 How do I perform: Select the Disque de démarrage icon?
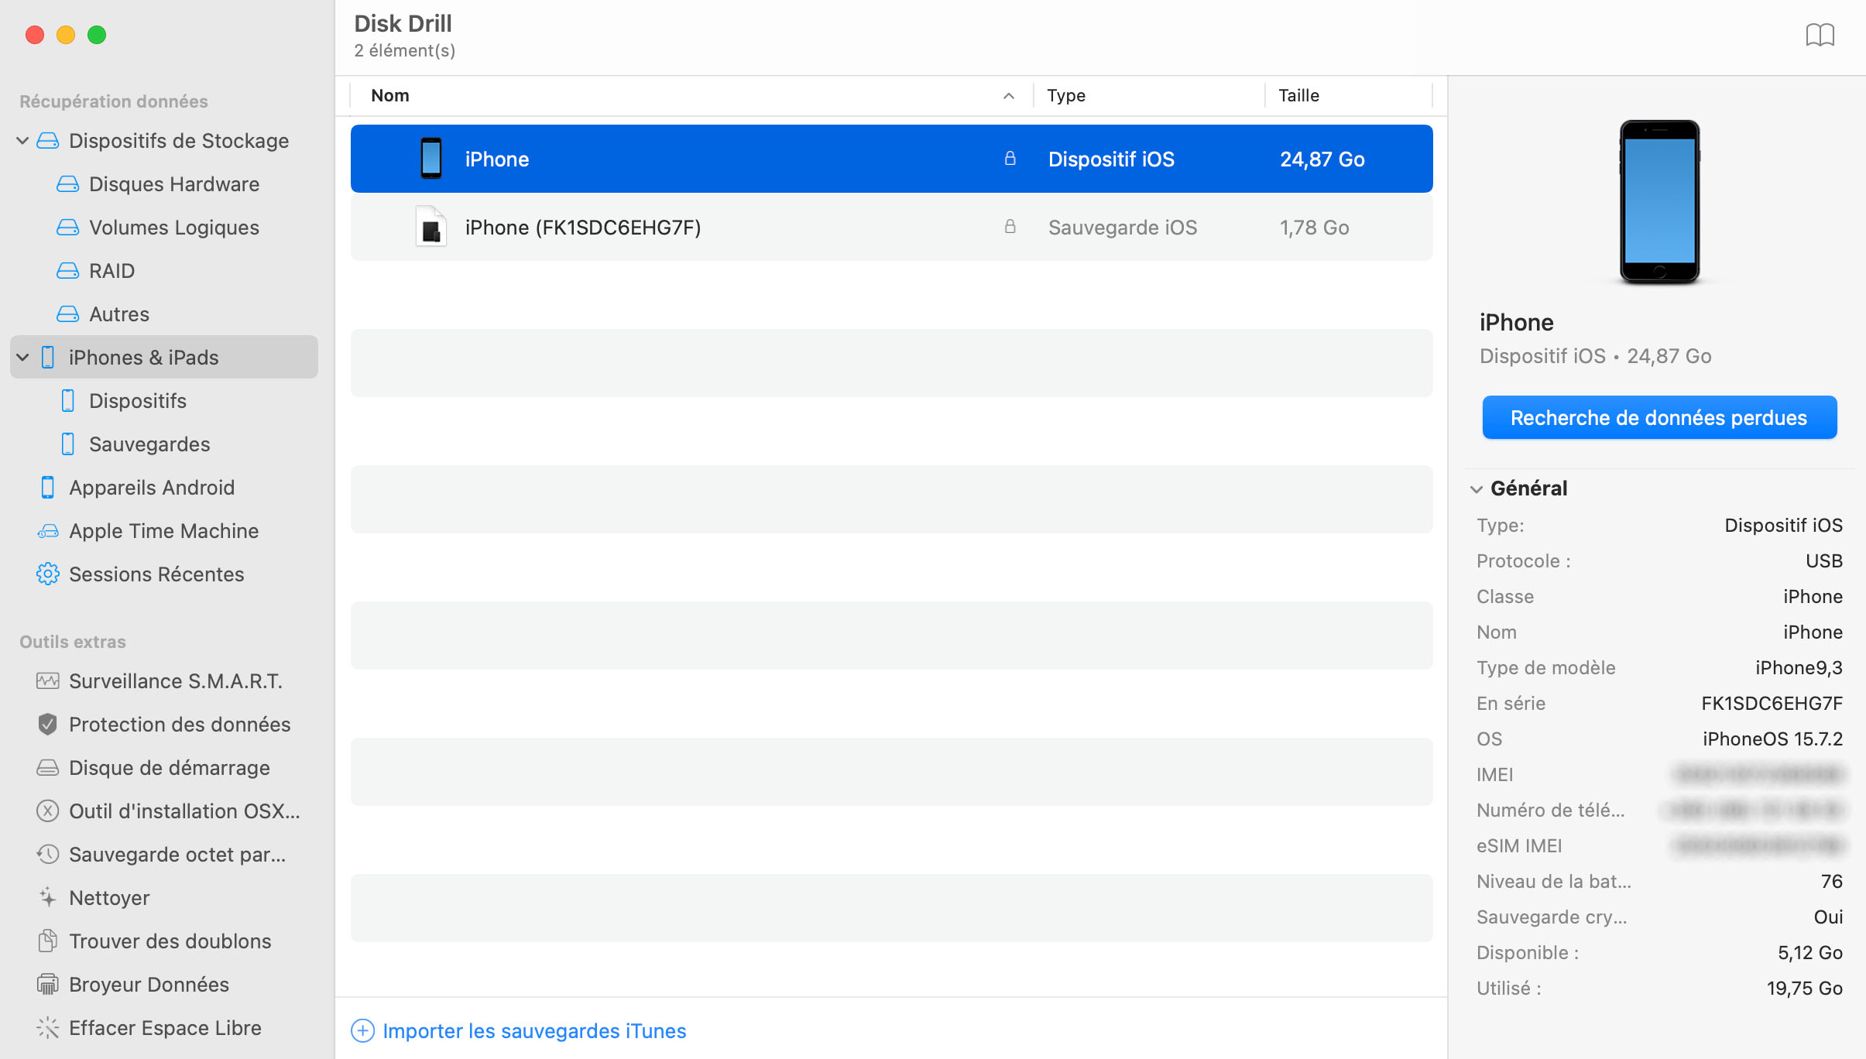pyautogui.click(x=47, y=766)
